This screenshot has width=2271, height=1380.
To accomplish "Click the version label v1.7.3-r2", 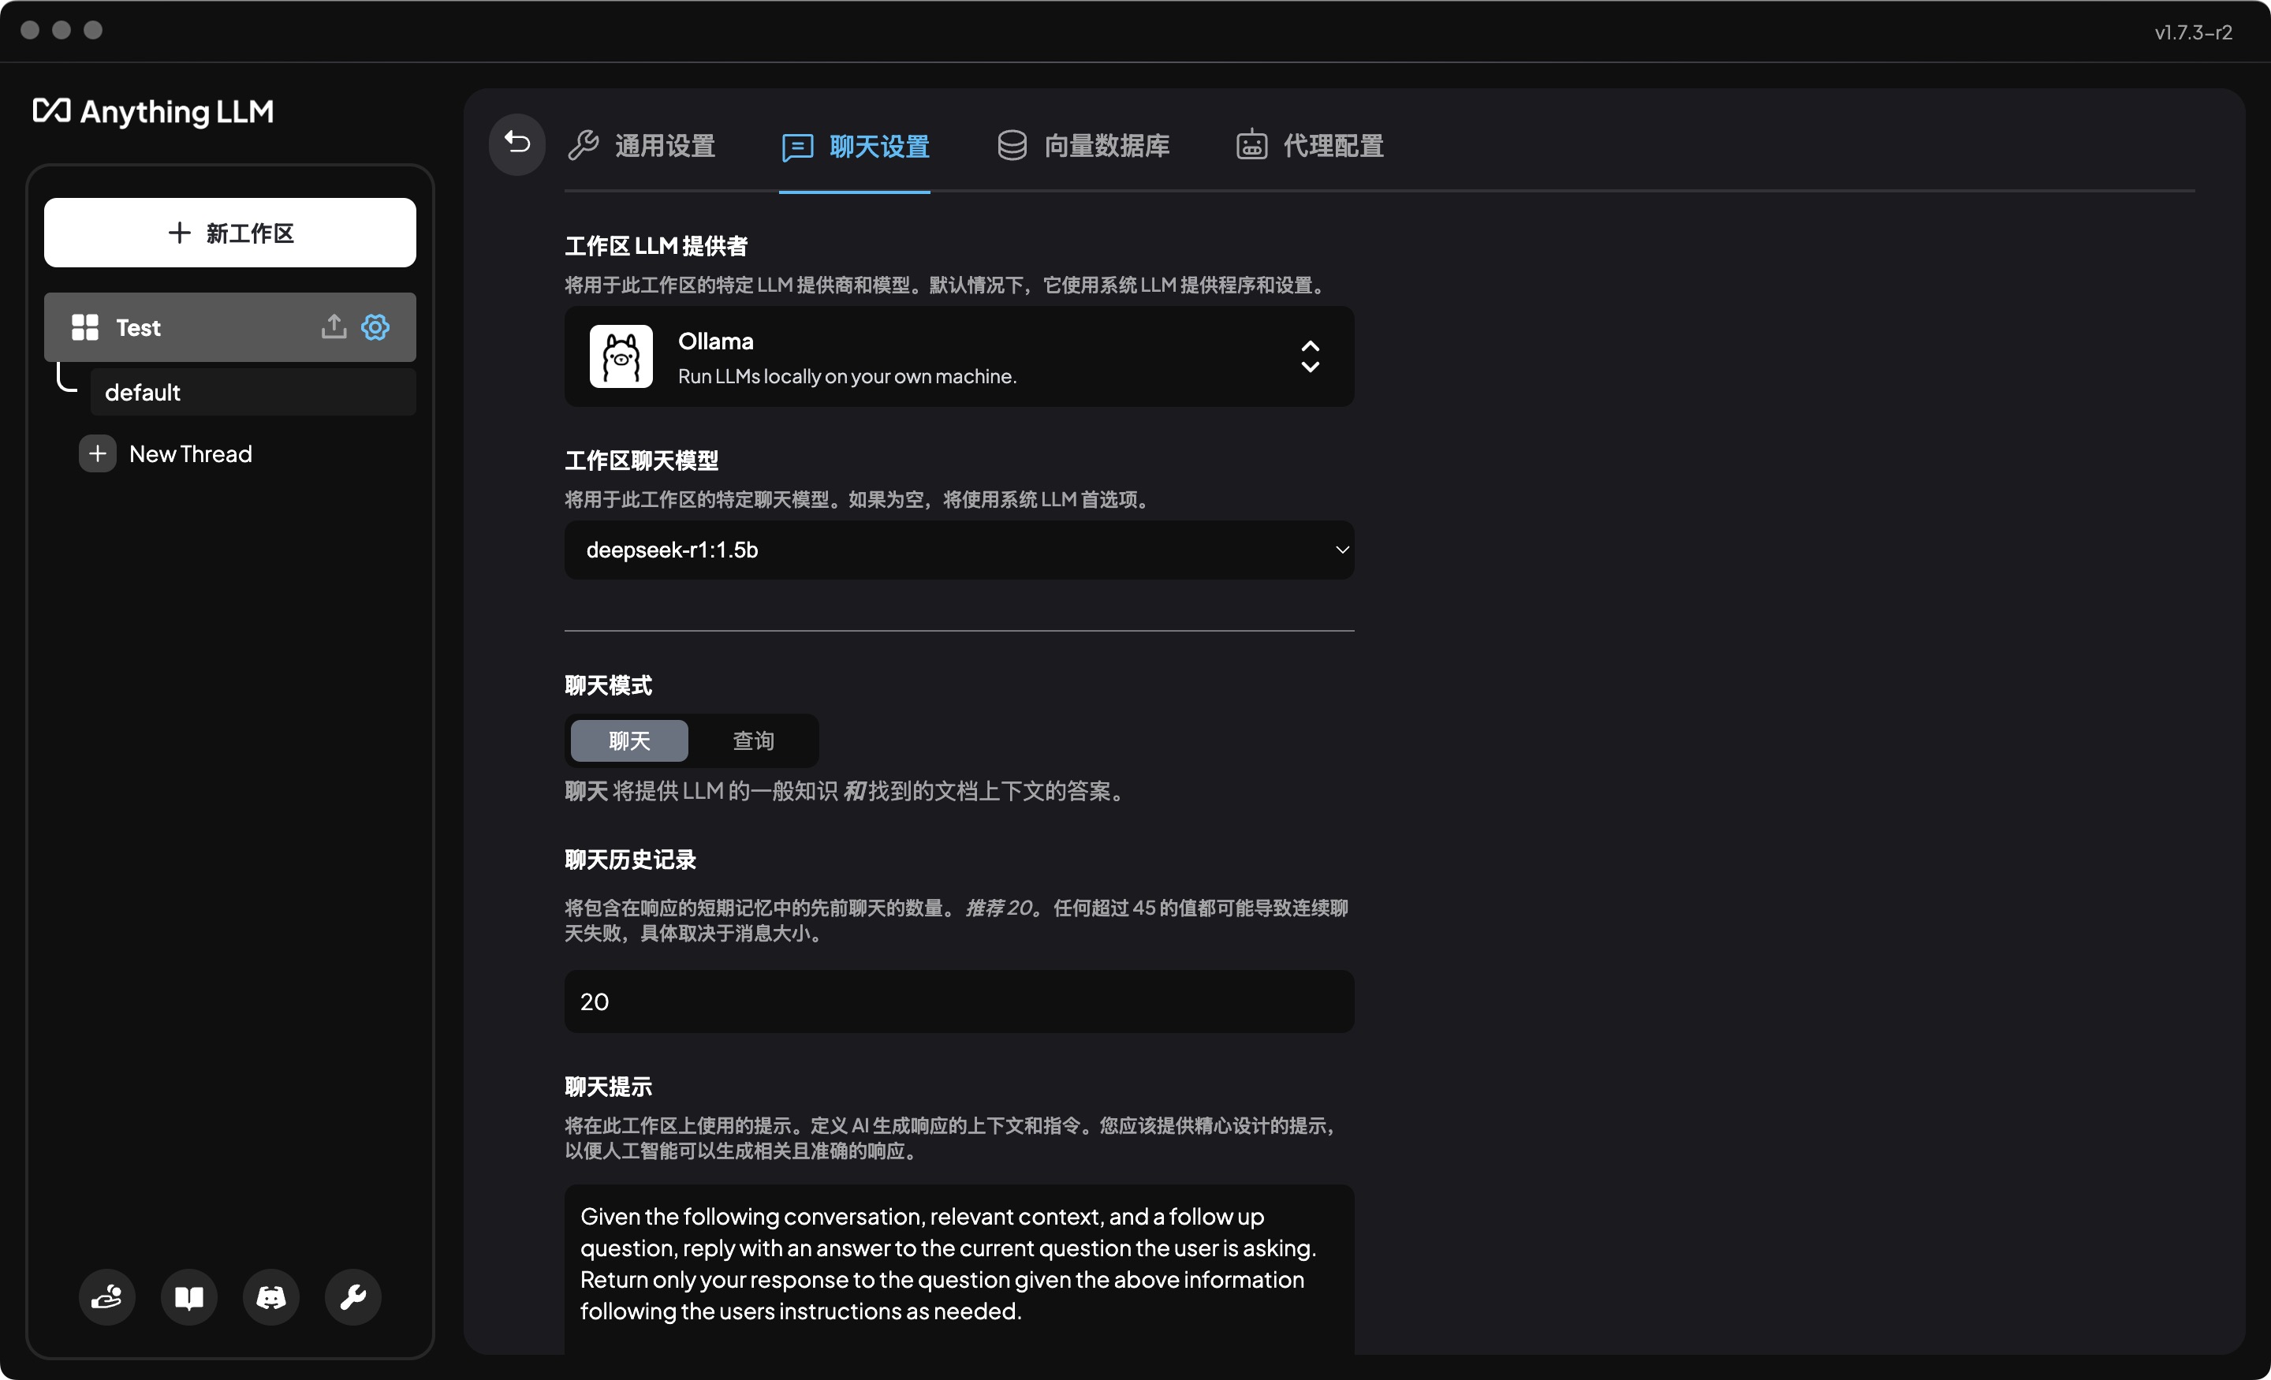I will [x=2193, y=32].
